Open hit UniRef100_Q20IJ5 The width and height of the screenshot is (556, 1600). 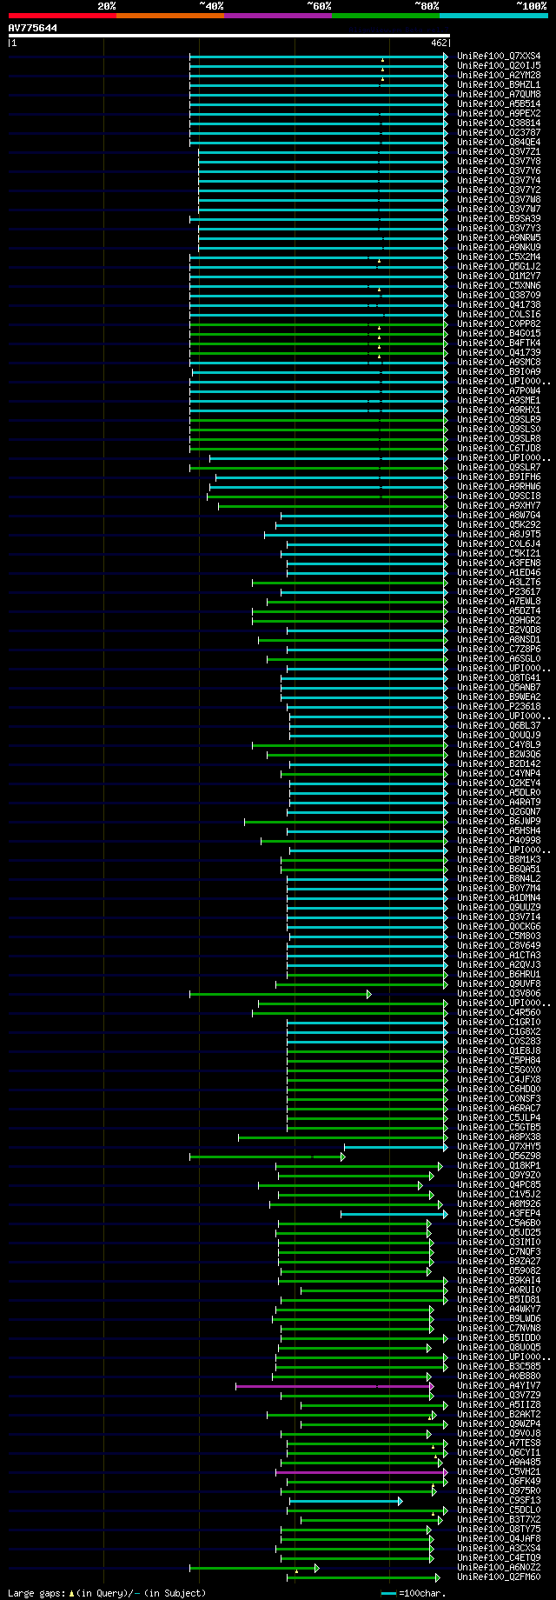[x=499, y=65]
